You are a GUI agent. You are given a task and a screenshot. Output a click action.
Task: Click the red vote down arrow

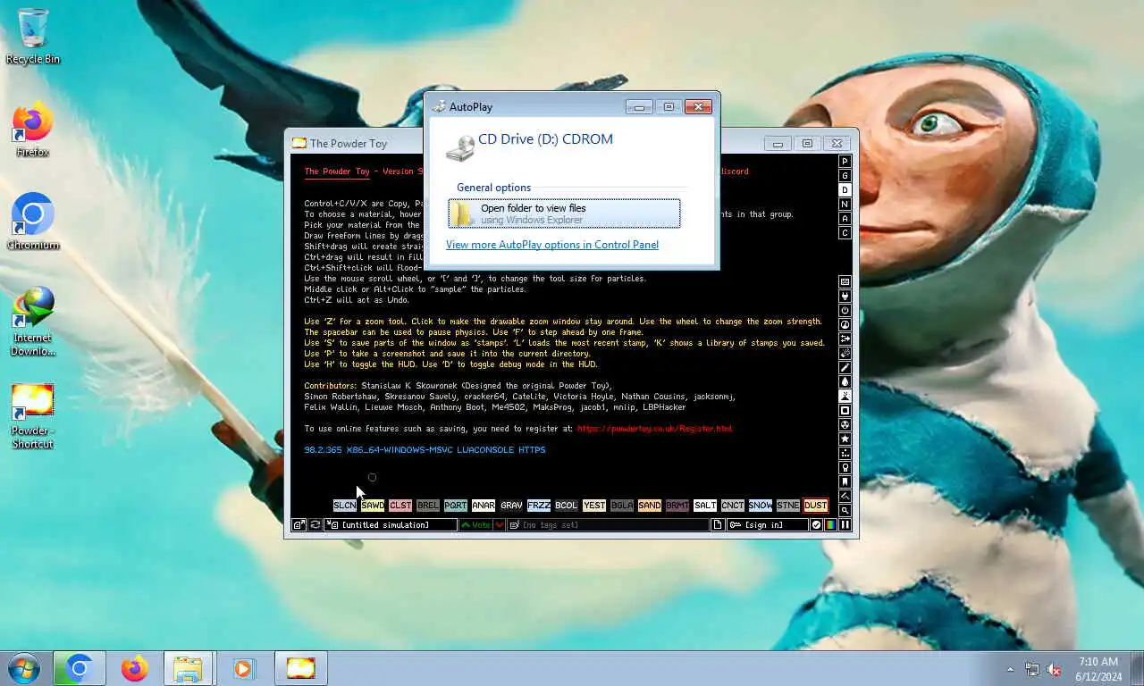[x=500, y=525]
